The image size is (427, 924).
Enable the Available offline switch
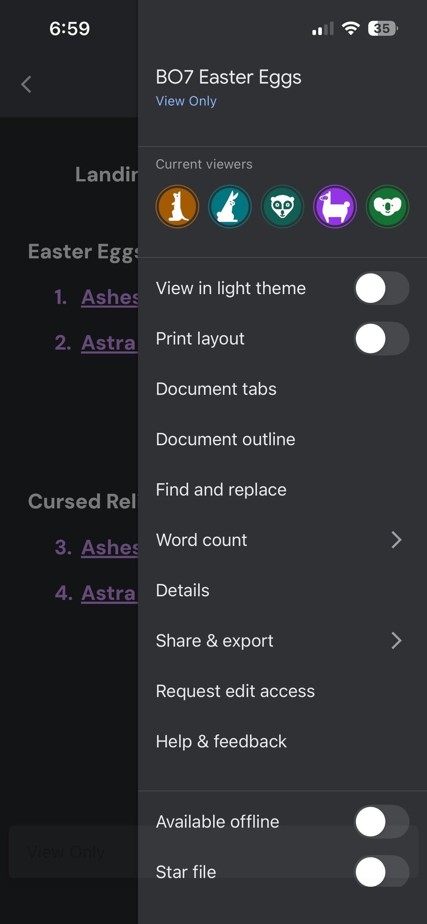(381, 822)
